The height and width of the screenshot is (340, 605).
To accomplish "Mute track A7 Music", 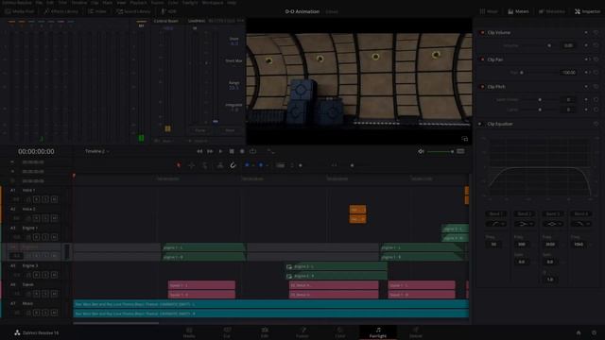I will click(55, 313).
